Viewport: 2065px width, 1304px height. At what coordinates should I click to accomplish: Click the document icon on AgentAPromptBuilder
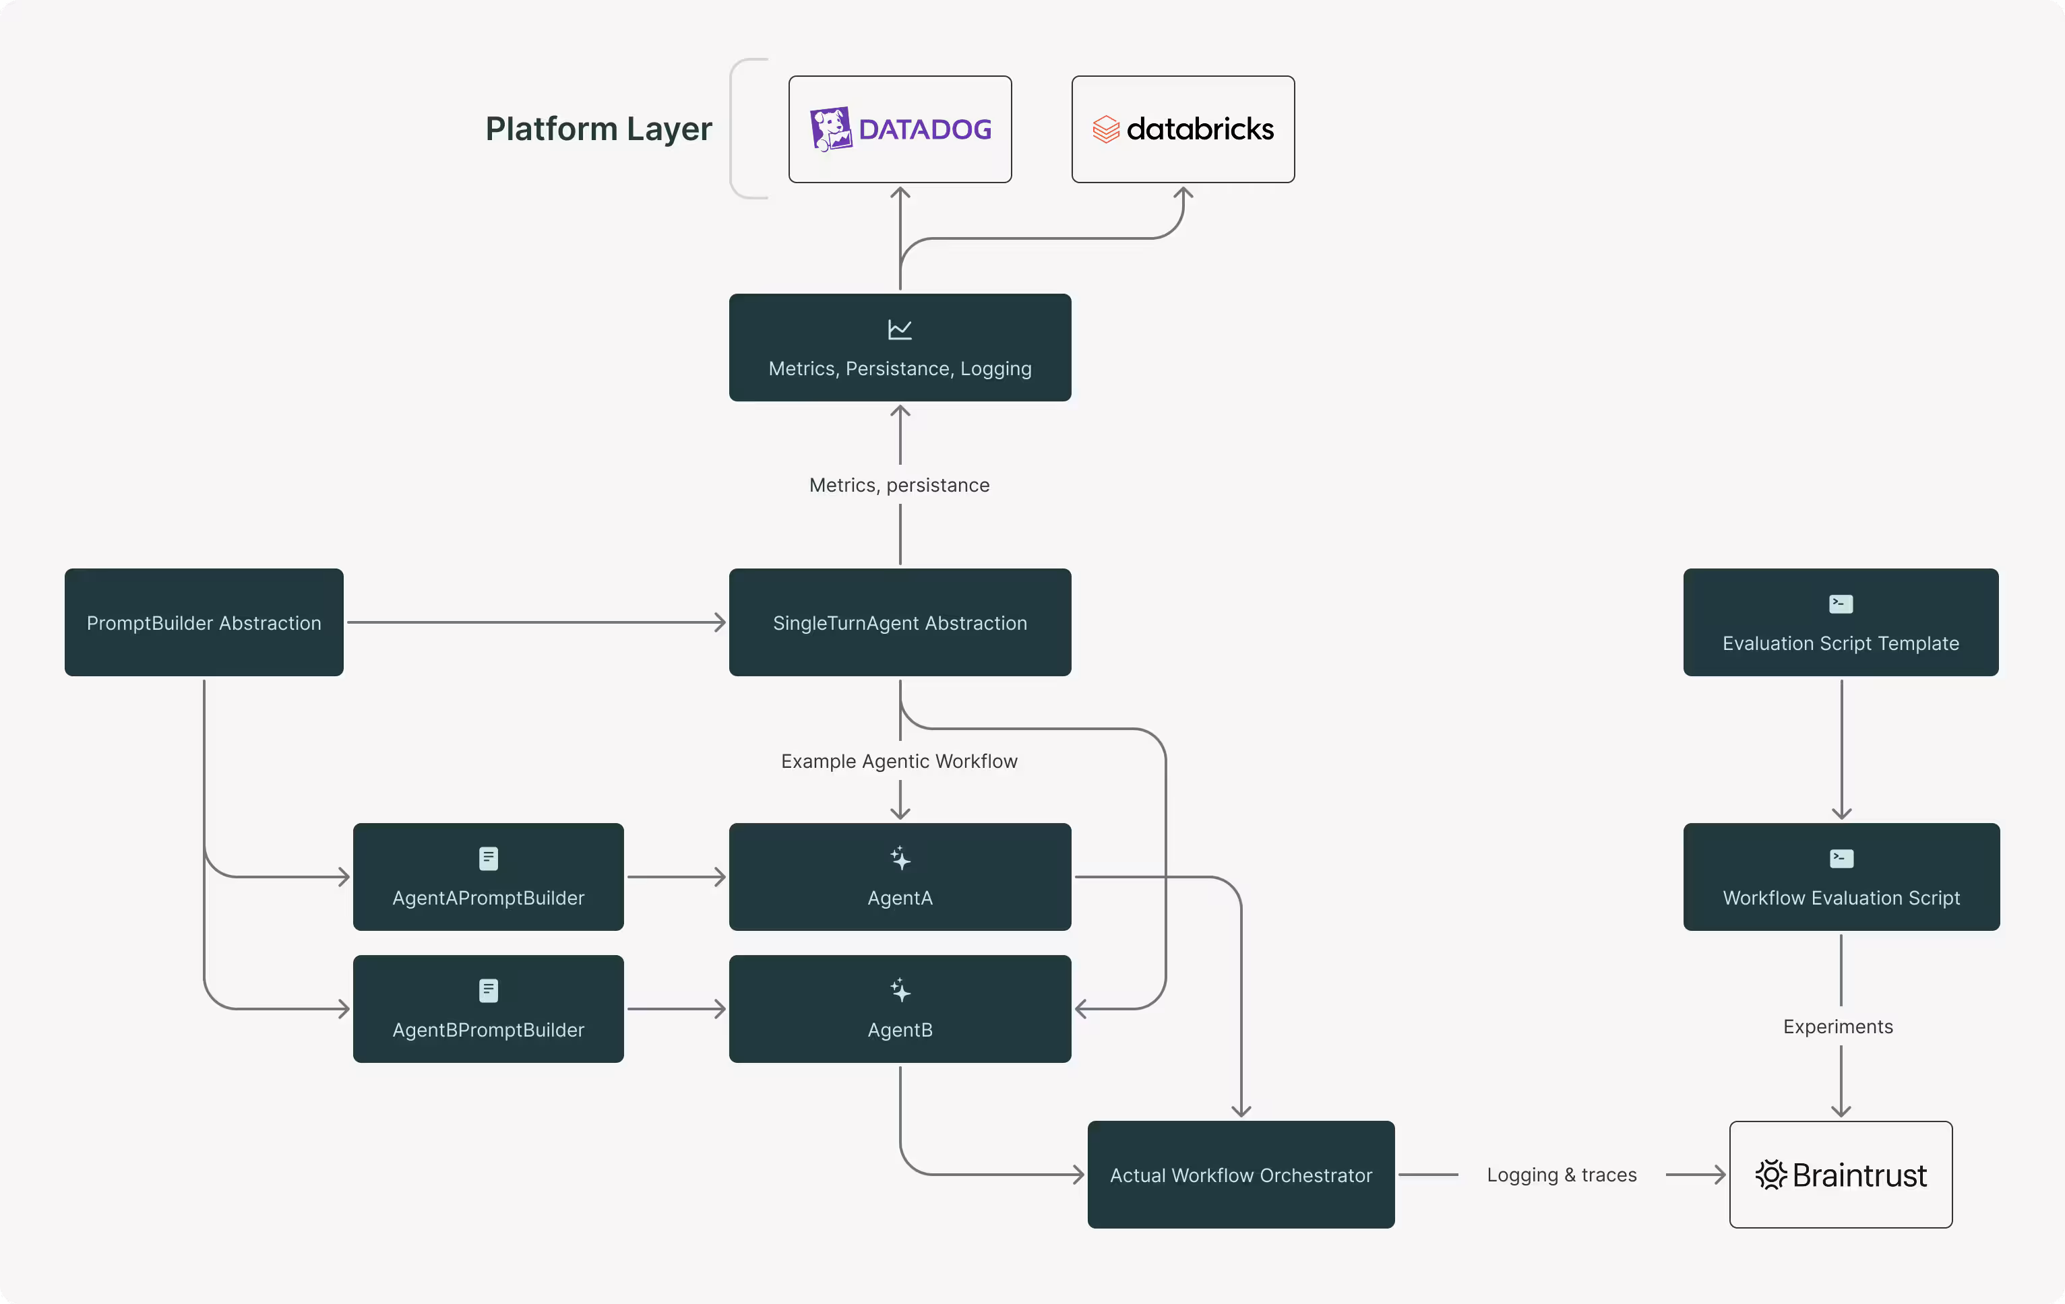coord(488,859)
